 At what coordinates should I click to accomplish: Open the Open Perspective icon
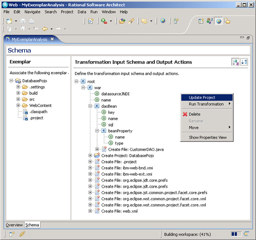point(201,21)
